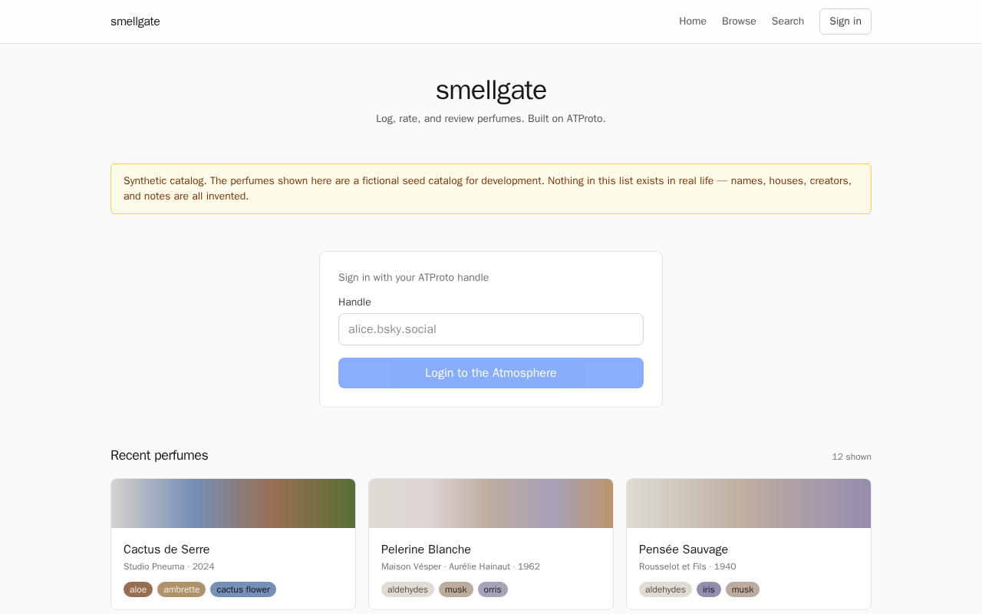Click Login to the Atmosphere button
The width and height of the screenshot is (982, 614).
[x=491, y=373]
